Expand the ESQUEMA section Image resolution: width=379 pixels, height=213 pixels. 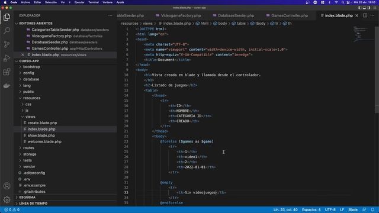tap(27, 197)
